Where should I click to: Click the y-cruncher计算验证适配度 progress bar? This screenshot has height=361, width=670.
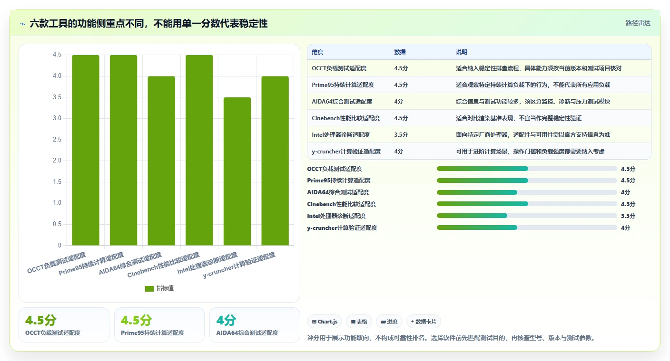[x=527, y=228]
